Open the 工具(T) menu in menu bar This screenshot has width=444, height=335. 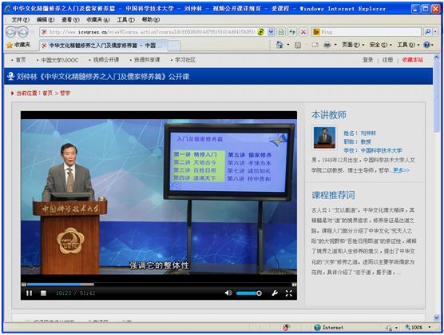coord(125,19)
